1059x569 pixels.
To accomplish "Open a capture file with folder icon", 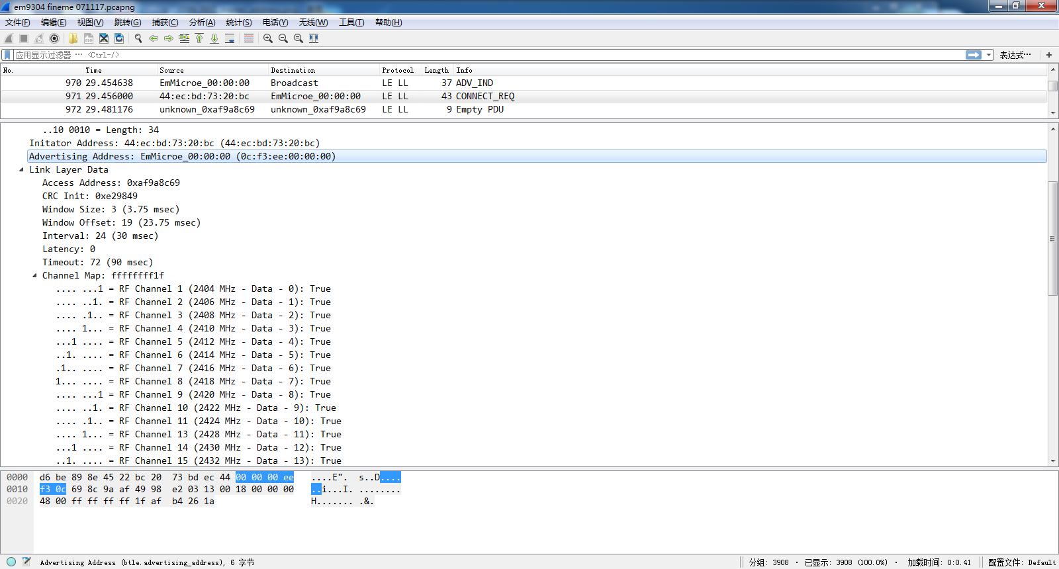I will click(x=73, y=38).
